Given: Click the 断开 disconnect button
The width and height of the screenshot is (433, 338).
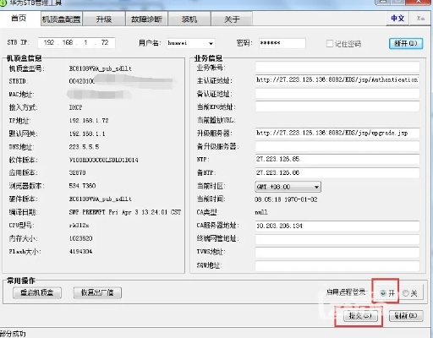Looking at the screenshot, I should 406,43.
